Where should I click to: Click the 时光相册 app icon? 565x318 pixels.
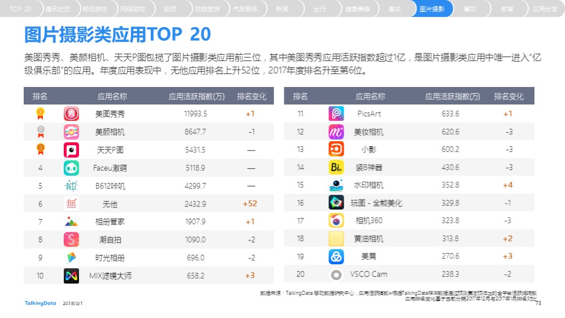[x=71, y=258]
